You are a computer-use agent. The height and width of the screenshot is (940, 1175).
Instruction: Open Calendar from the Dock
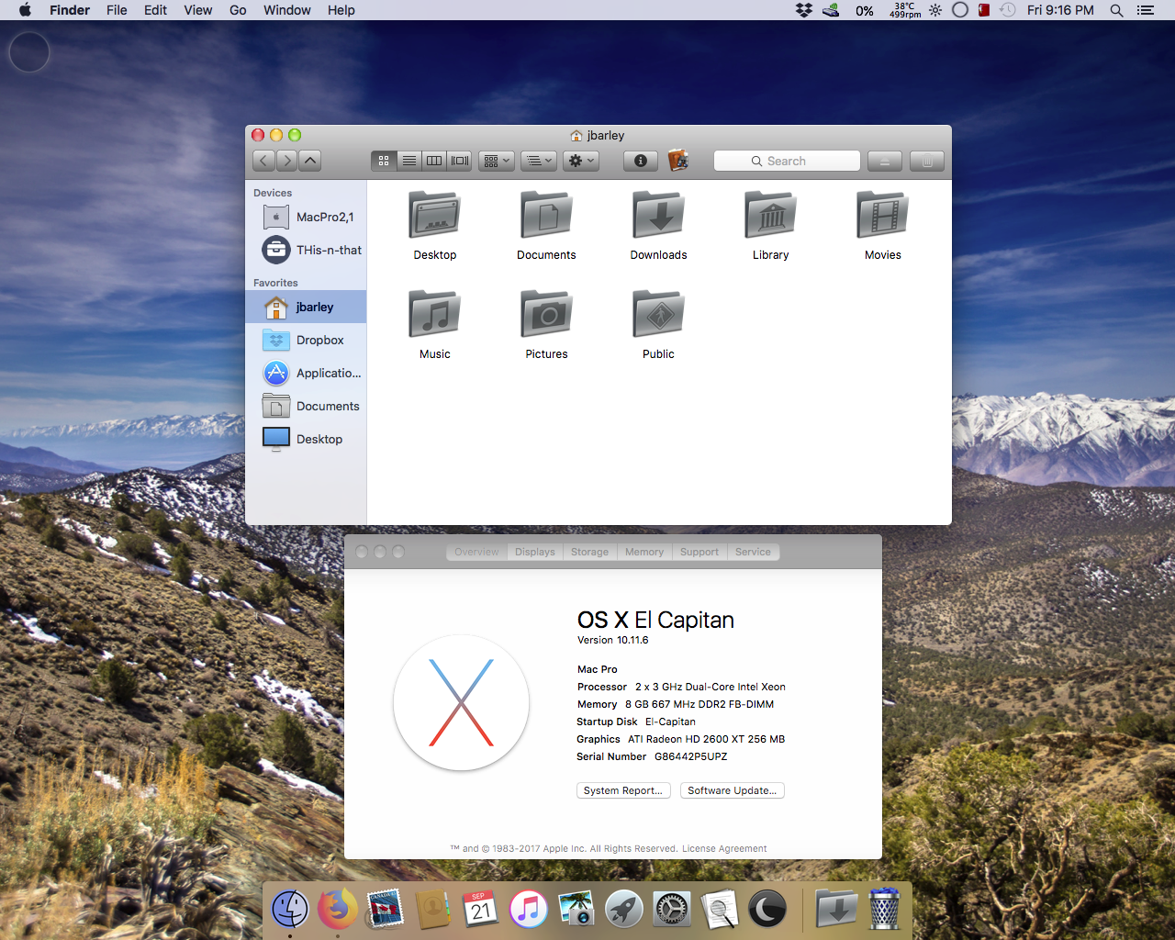481,909
